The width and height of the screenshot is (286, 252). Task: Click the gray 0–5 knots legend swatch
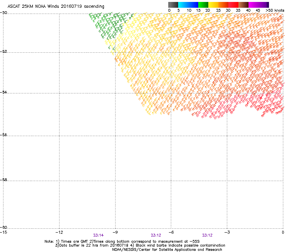tap(173, 5)
